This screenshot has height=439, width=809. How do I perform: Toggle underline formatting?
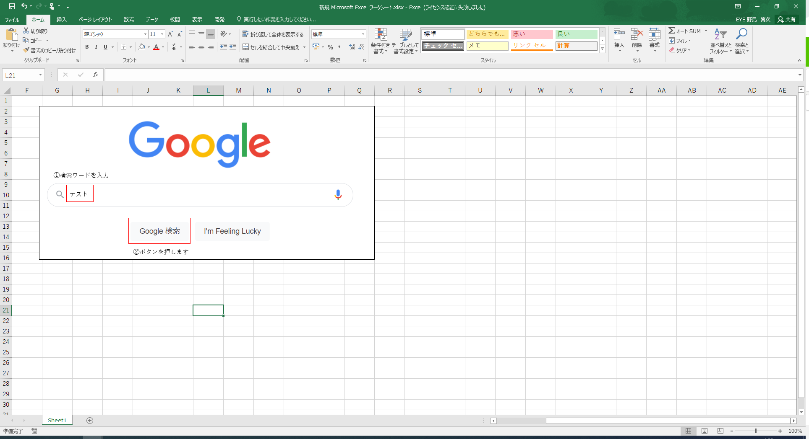[105, 47]
